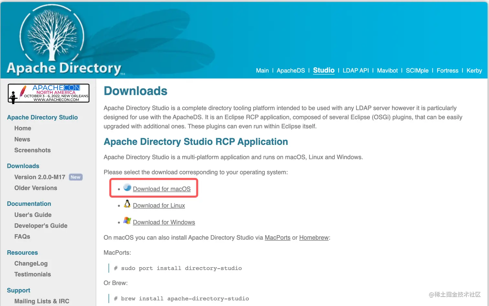Open the LDAP API navigation tab
The height and width of the screenshot is (306, 489).
[x=356, y=71]
